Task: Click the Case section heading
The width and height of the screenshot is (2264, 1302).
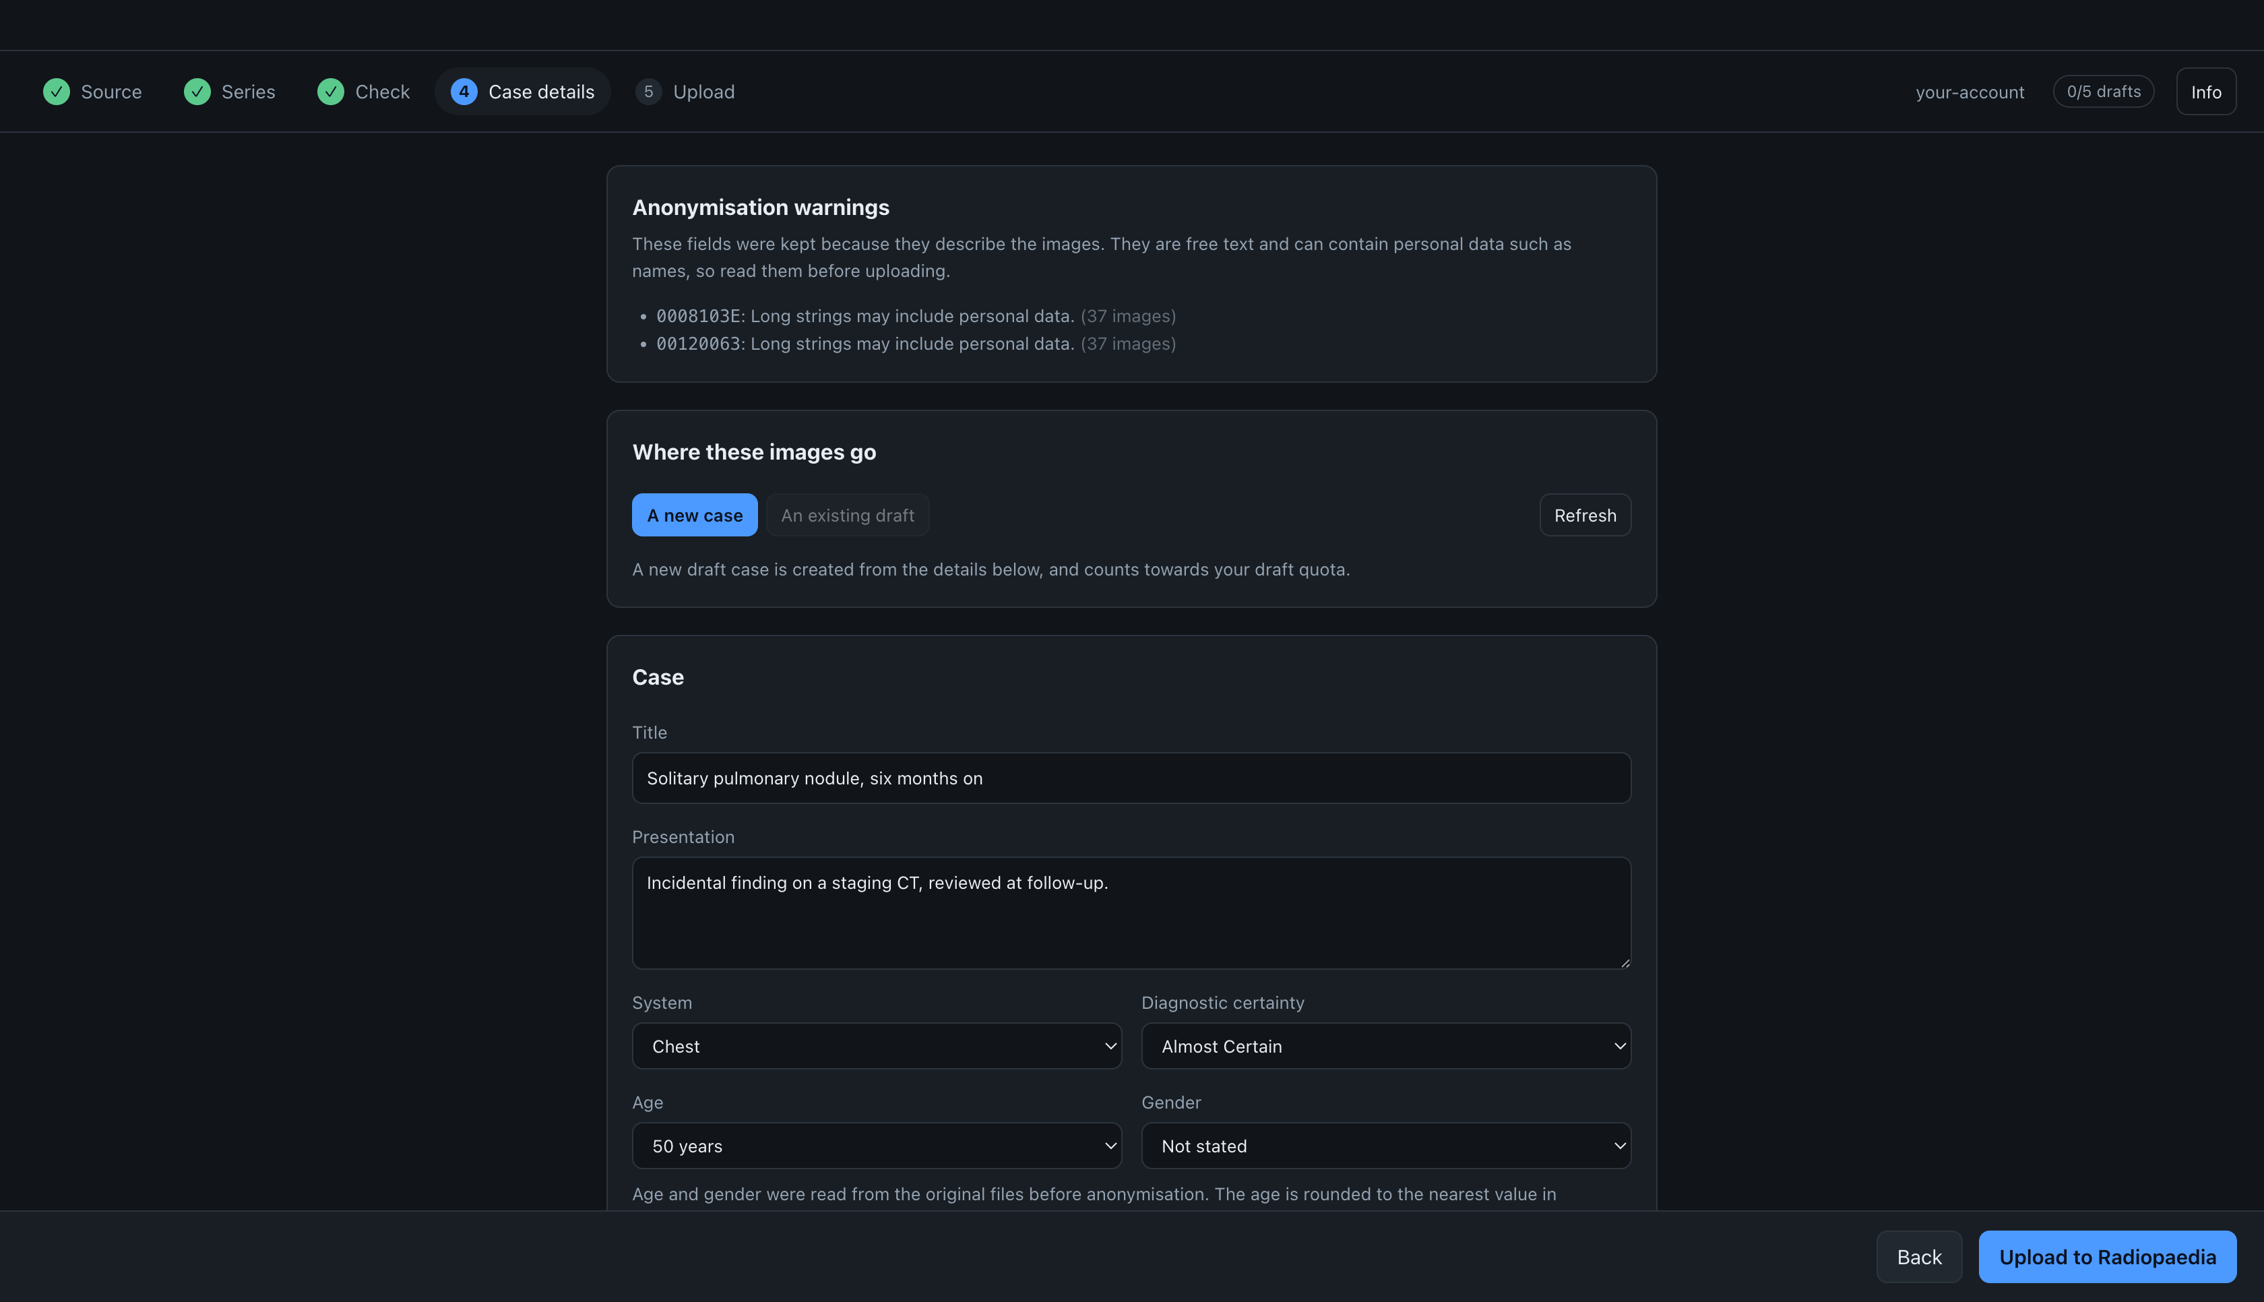Action: click(658, 677)
